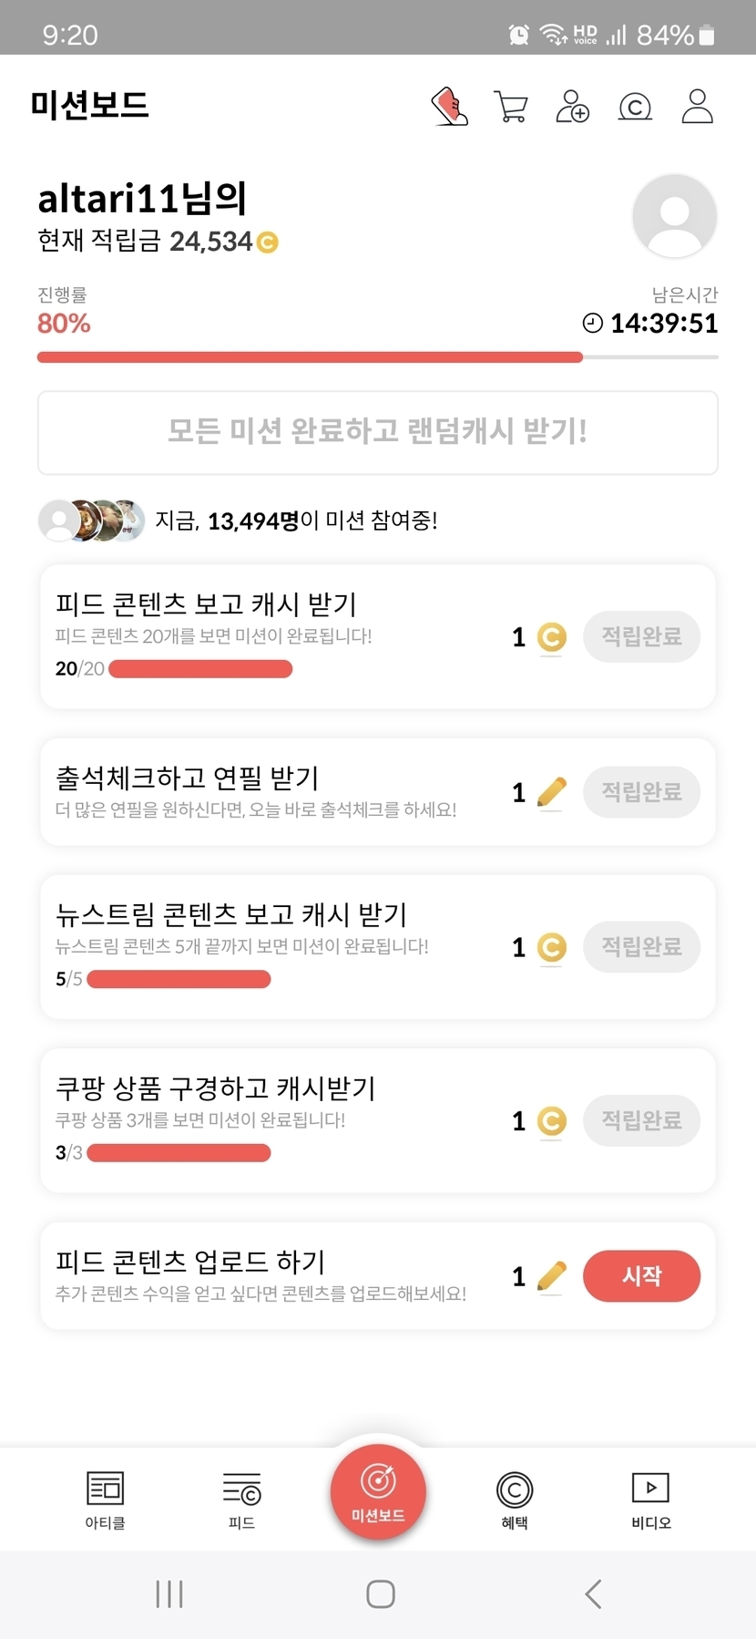The image size is (756, 1639).
Task: Tap the add friend icon
Action: [x=572, y=107]
